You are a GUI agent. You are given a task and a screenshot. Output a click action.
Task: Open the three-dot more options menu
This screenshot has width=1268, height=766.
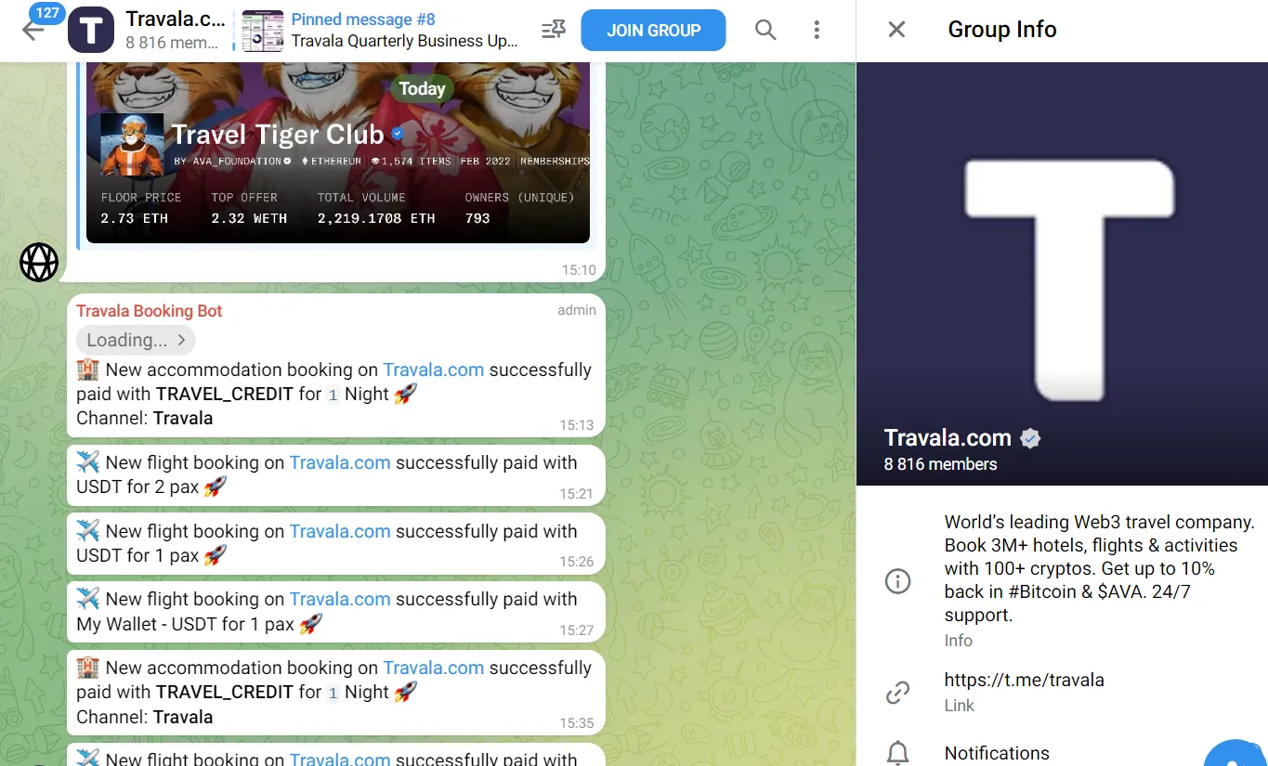(817, 30)
